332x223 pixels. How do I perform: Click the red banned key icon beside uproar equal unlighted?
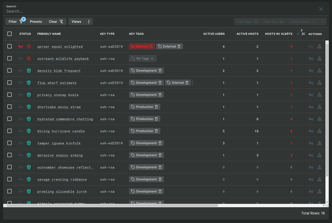[20, 46]
